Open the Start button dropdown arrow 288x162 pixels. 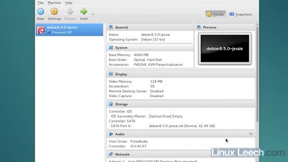pyautogui.click(x=93, y=14)
